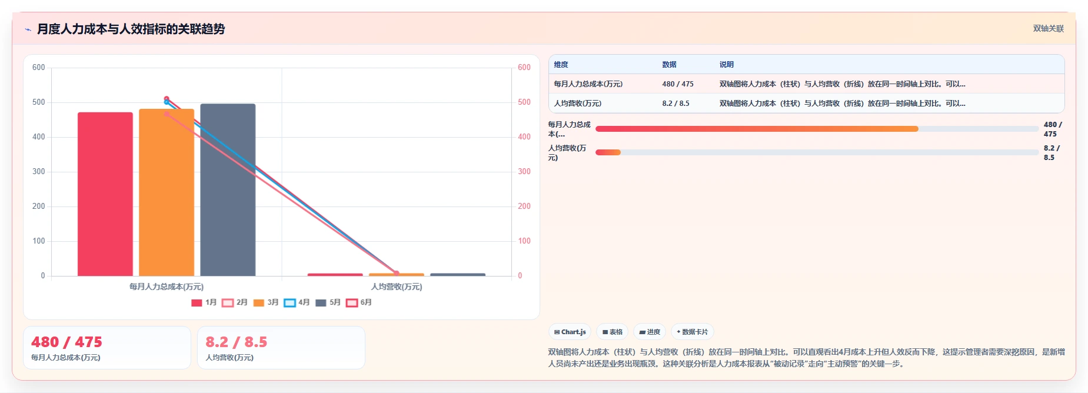Click the red 1月 color swatch in legend

pos(197,303)
